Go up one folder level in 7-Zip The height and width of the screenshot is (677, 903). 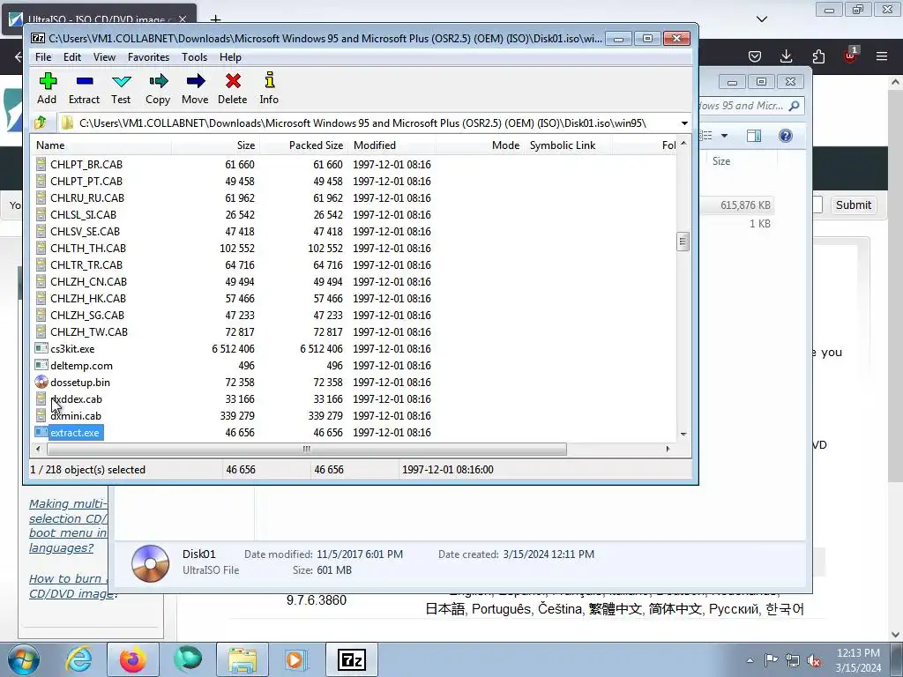[x=41, y=123]
